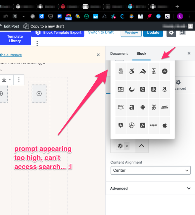Viewport: 195px width, 215px height.
Task: Add block in the middle column placeholder
Action: point(39,94)
